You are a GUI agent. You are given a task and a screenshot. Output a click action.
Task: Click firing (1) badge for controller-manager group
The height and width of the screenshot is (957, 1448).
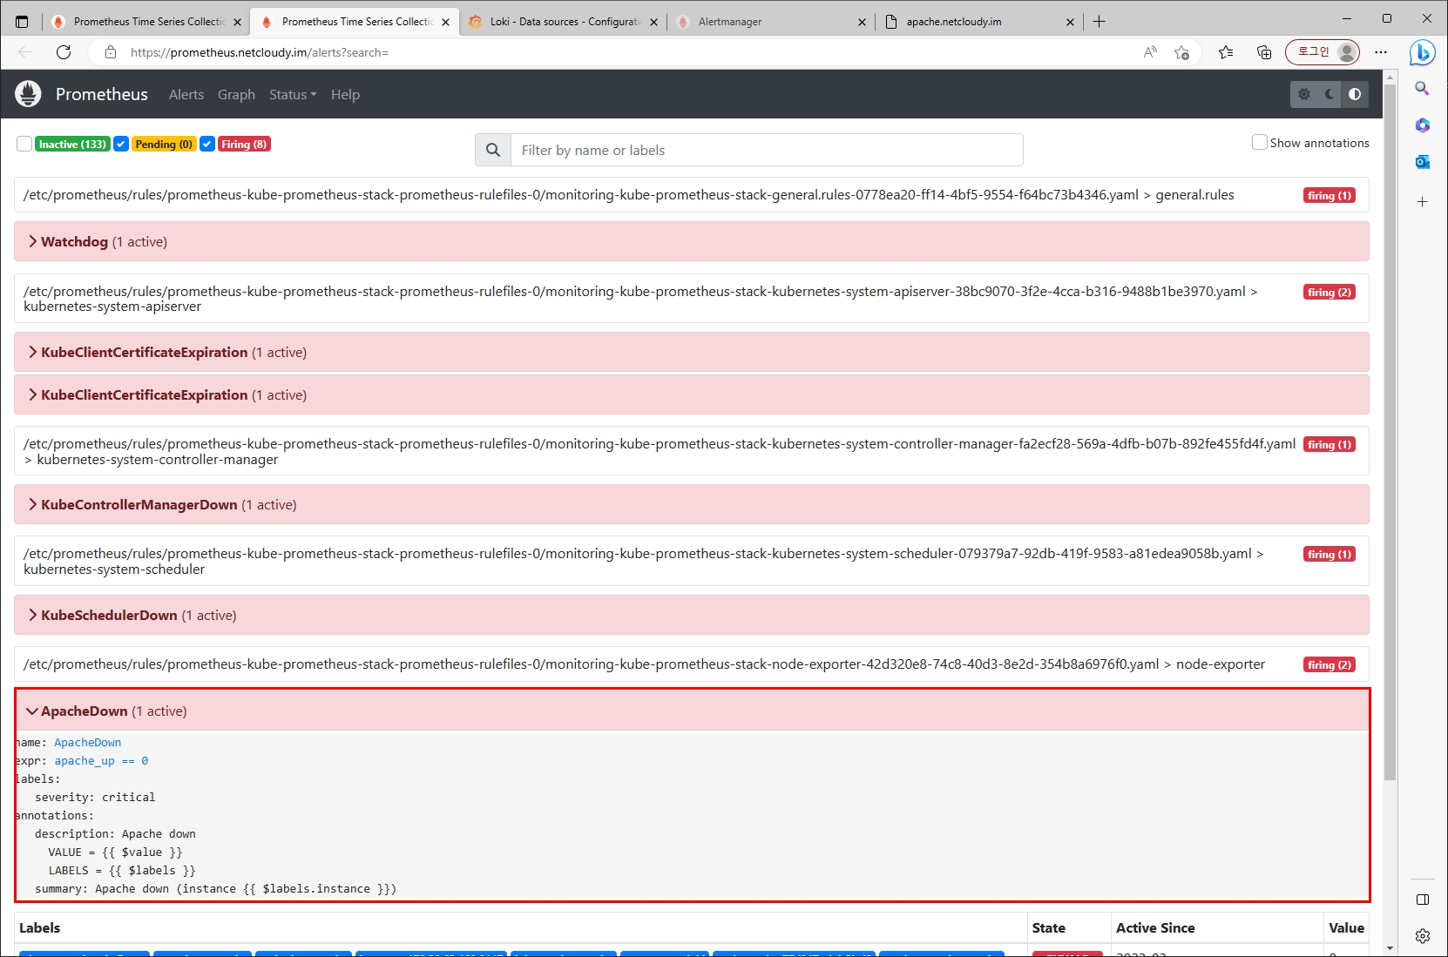(x=1330, y=444)
